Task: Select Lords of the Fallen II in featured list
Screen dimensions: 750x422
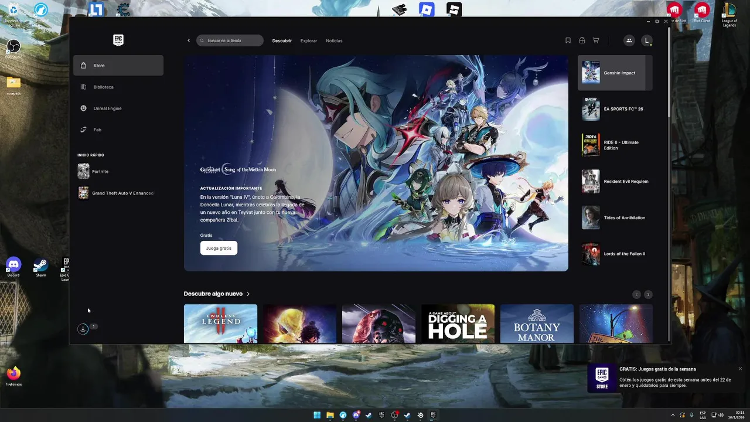Action: tap(615, 254)
